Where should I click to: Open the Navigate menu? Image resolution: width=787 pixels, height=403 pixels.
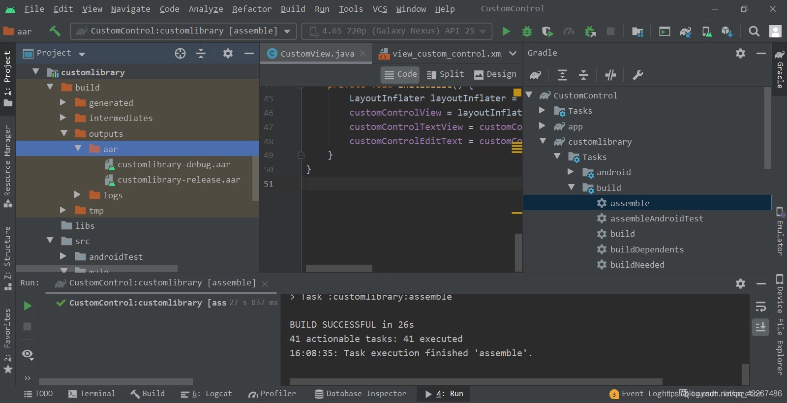tap(130, 9)
